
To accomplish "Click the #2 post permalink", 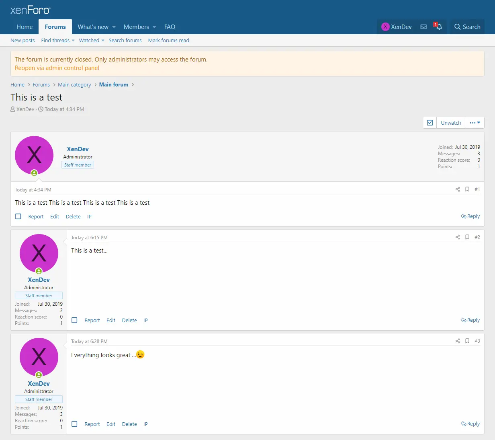I will [477, 237].
